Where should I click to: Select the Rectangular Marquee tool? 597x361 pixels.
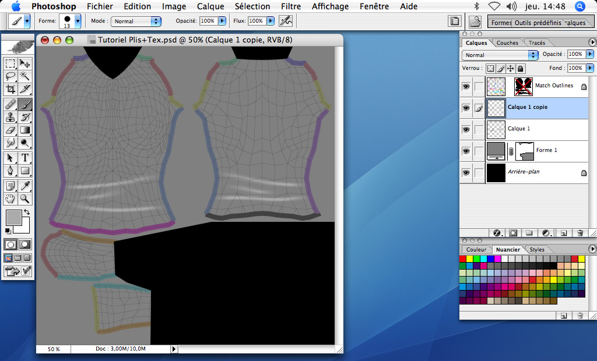tap(10, 63)
